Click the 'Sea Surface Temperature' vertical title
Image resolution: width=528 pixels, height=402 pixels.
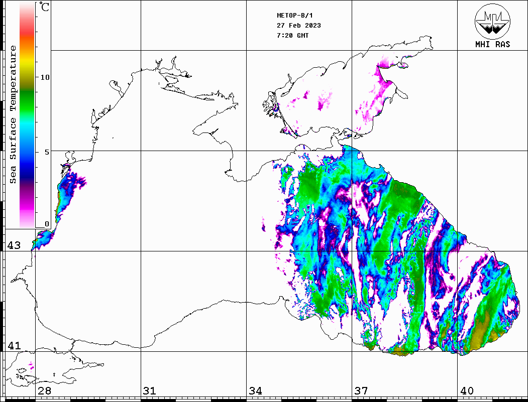pyautogui.click(x=13, y=114)
